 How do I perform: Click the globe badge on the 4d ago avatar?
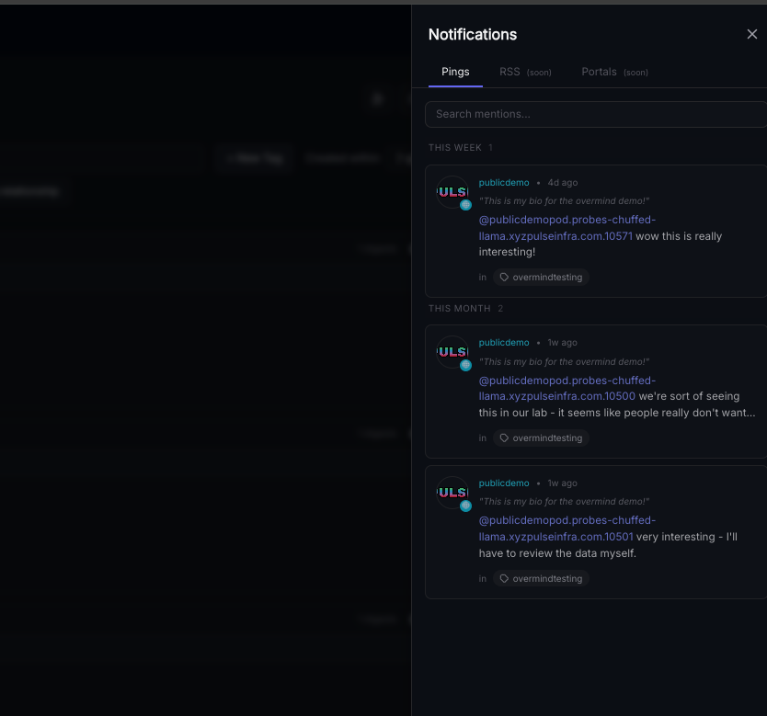click(x=465, y=205)
